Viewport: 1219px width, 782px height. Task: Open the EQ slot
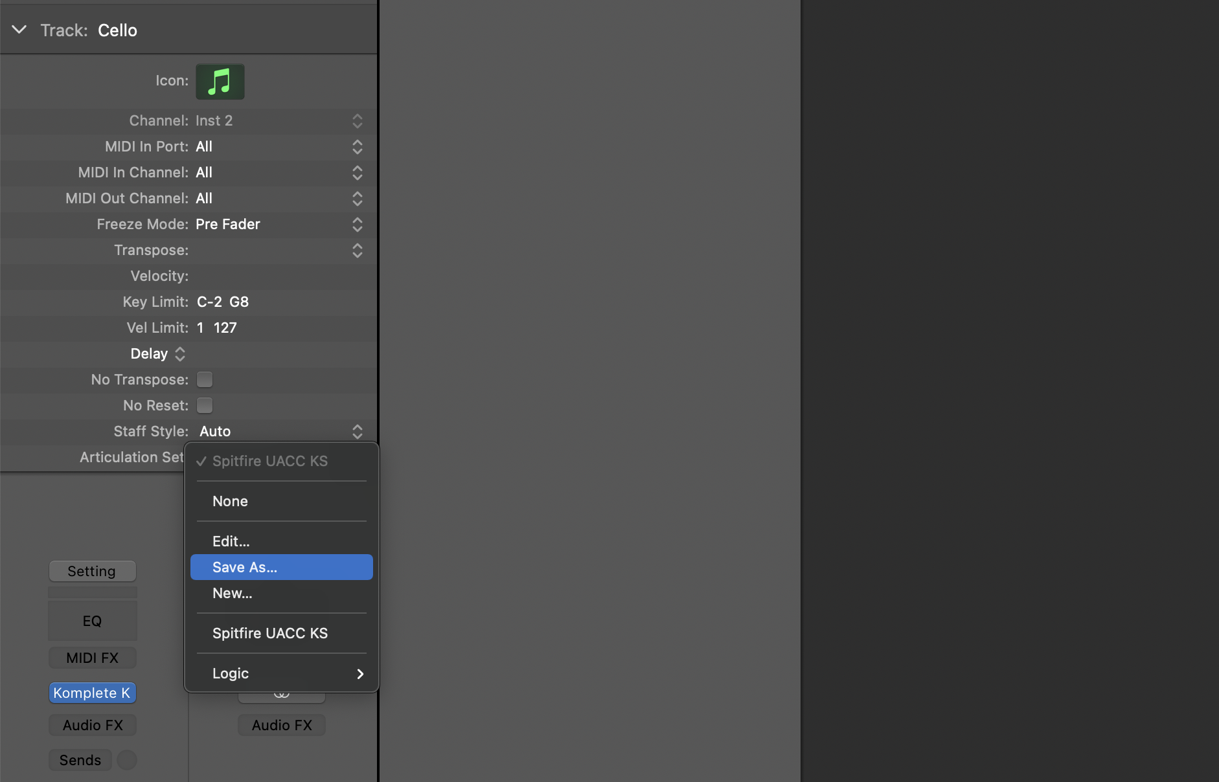pyautogui.click(x=92, y=621)
